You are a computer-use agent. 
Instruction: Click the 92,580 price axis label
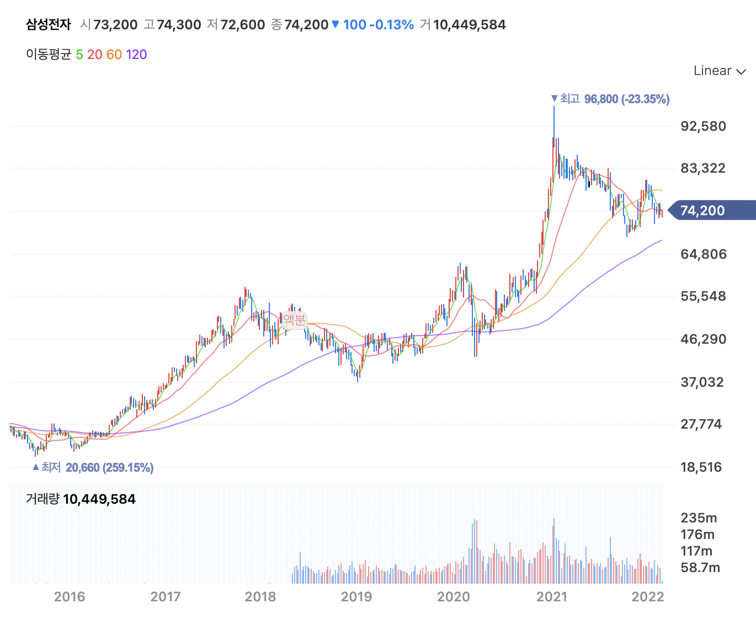click(703, 126)
